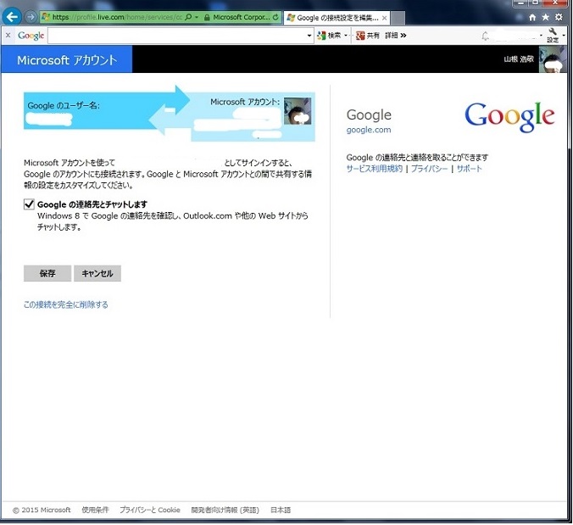Image resolution: width=573 pixels, height=525 pixels.
Task: Open the Google toolbar search box history dropdown
Action: click(x=309, y=36)
